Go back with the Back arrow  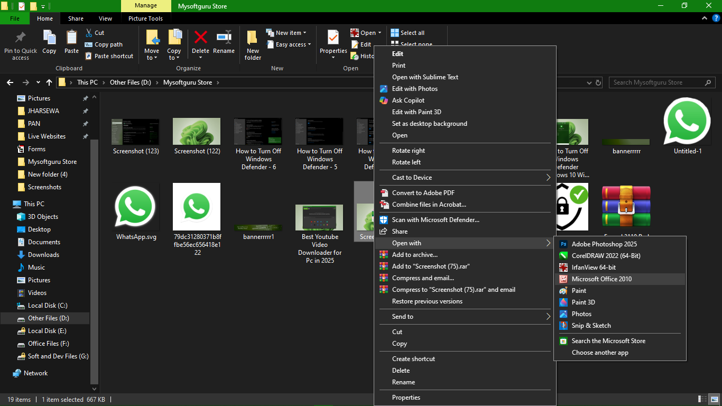[x=10, y=82]
